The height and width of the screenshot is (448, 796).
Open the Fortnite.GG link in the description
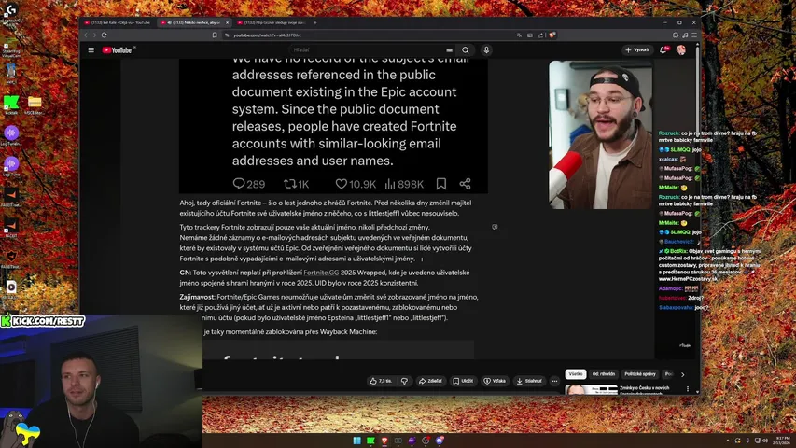321,273
